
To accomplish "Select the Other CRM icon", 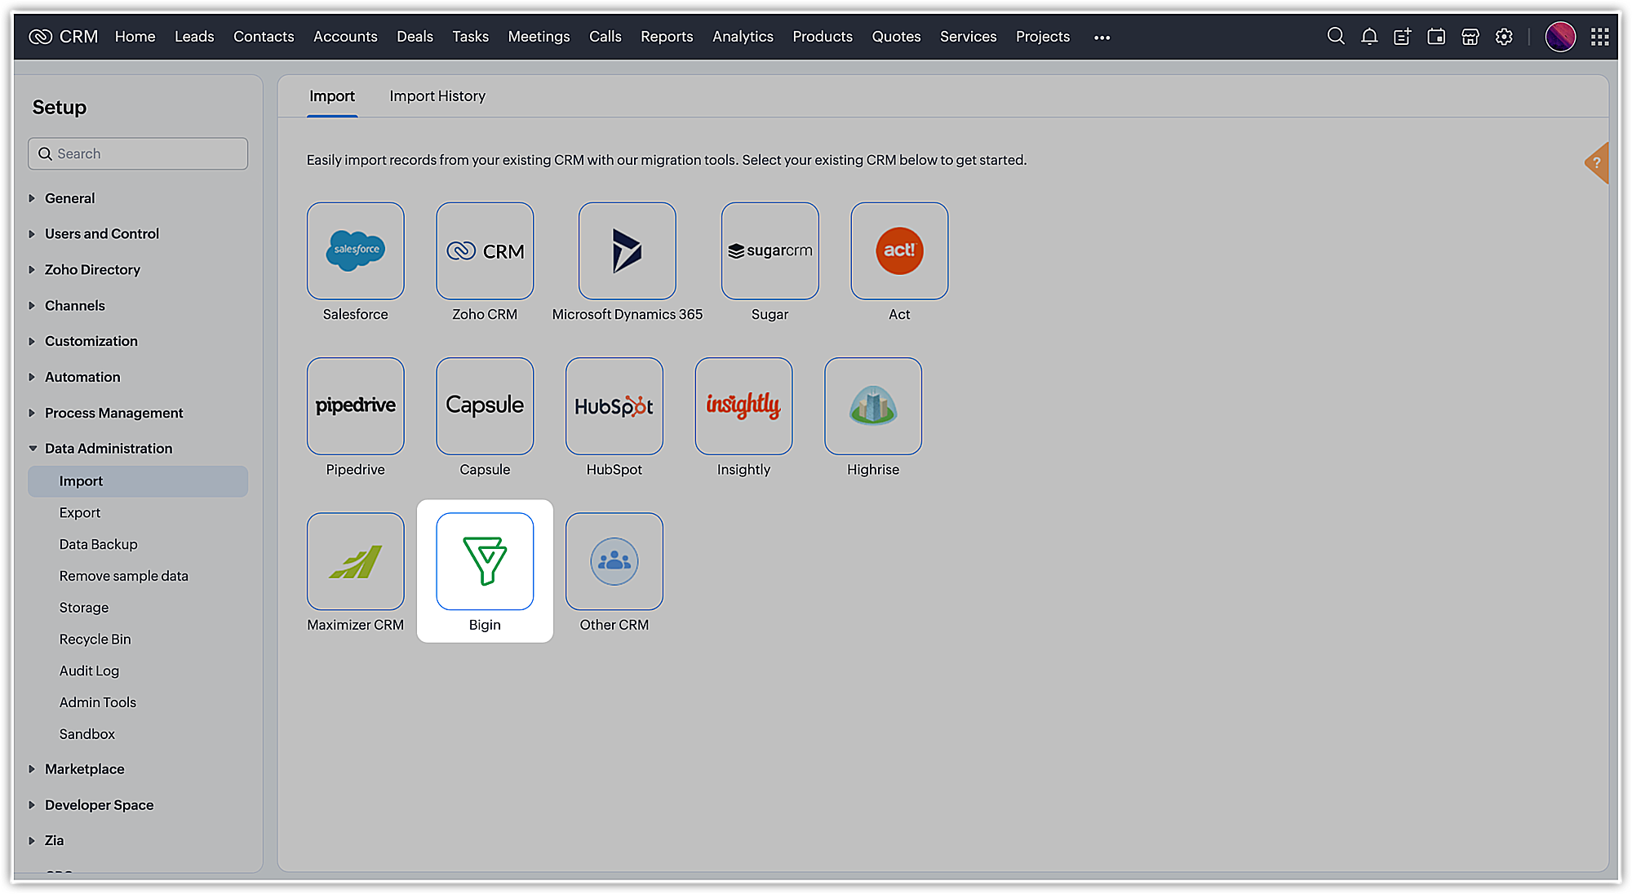I will click(x=614, y=561).
